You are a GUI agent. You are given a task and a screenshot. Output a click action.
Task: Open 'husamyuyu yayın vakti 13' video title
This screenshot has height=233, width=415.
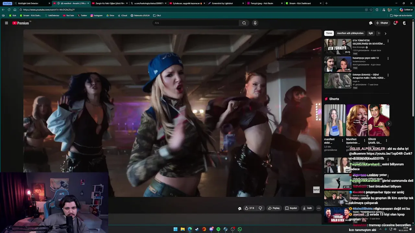click(366, 58)
